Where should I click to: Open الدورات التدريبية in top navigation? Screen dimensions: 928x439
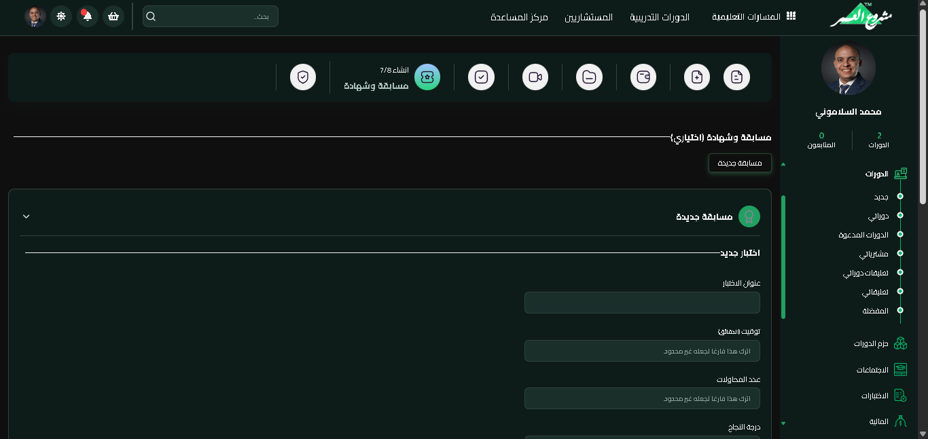[660, 16]
